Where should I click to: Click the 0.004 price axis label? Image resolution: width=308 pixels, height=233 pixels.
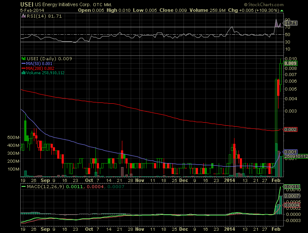[x=291, y=99]
